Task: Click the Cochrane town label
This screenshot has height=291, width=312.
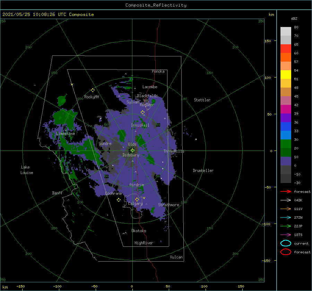Action: 113,193
